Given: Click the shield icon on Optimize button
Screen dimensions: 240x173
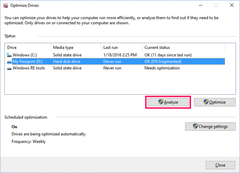Looking at the screenshot, I should (206, 102).
